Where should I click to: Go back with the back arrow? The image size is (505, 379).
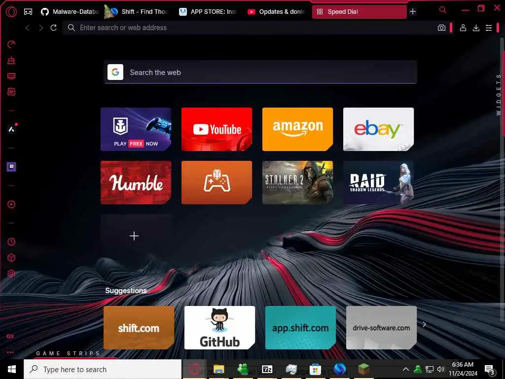coord(28,28)
